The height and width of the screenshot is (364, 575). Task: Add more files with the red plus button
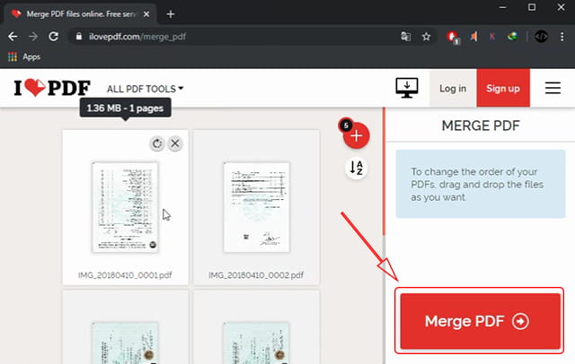pyautogui.click(x=356, y=135)
